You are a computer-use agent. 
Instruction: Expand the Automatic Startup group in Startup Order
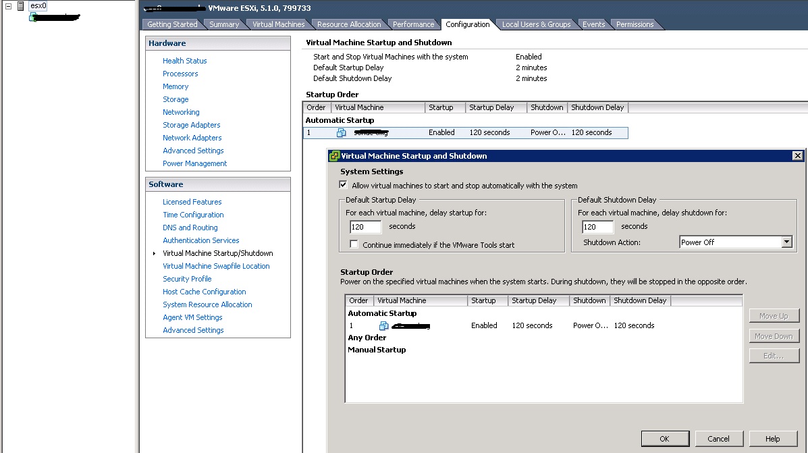383,313
